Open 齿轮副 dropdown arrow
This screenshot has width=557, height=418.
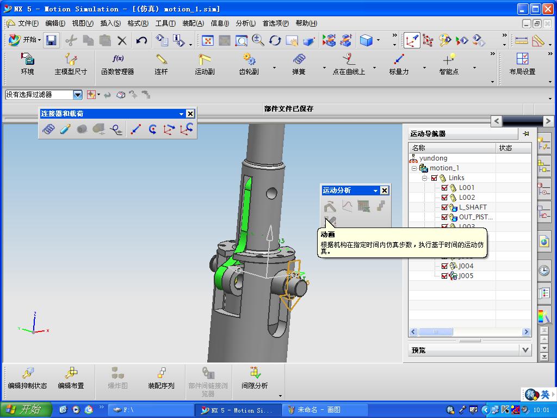[x=274, y=67]
